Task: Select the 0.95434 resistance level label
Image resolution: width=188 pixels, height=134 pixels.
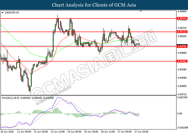Action: (x=182, y=18)
